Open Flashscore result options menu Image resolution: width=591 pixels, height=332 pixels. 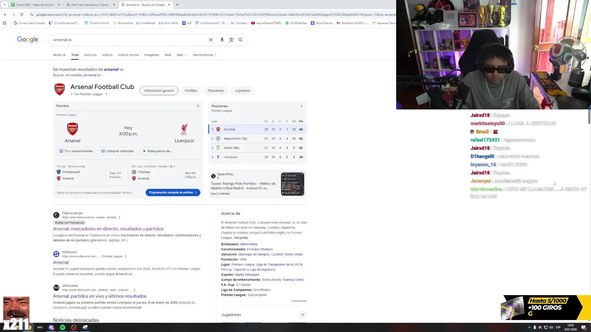(120, 217)
